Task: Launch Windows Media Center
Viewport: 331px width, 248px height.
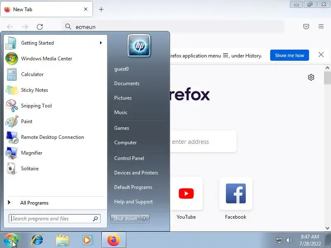Action: coord(55,59)
